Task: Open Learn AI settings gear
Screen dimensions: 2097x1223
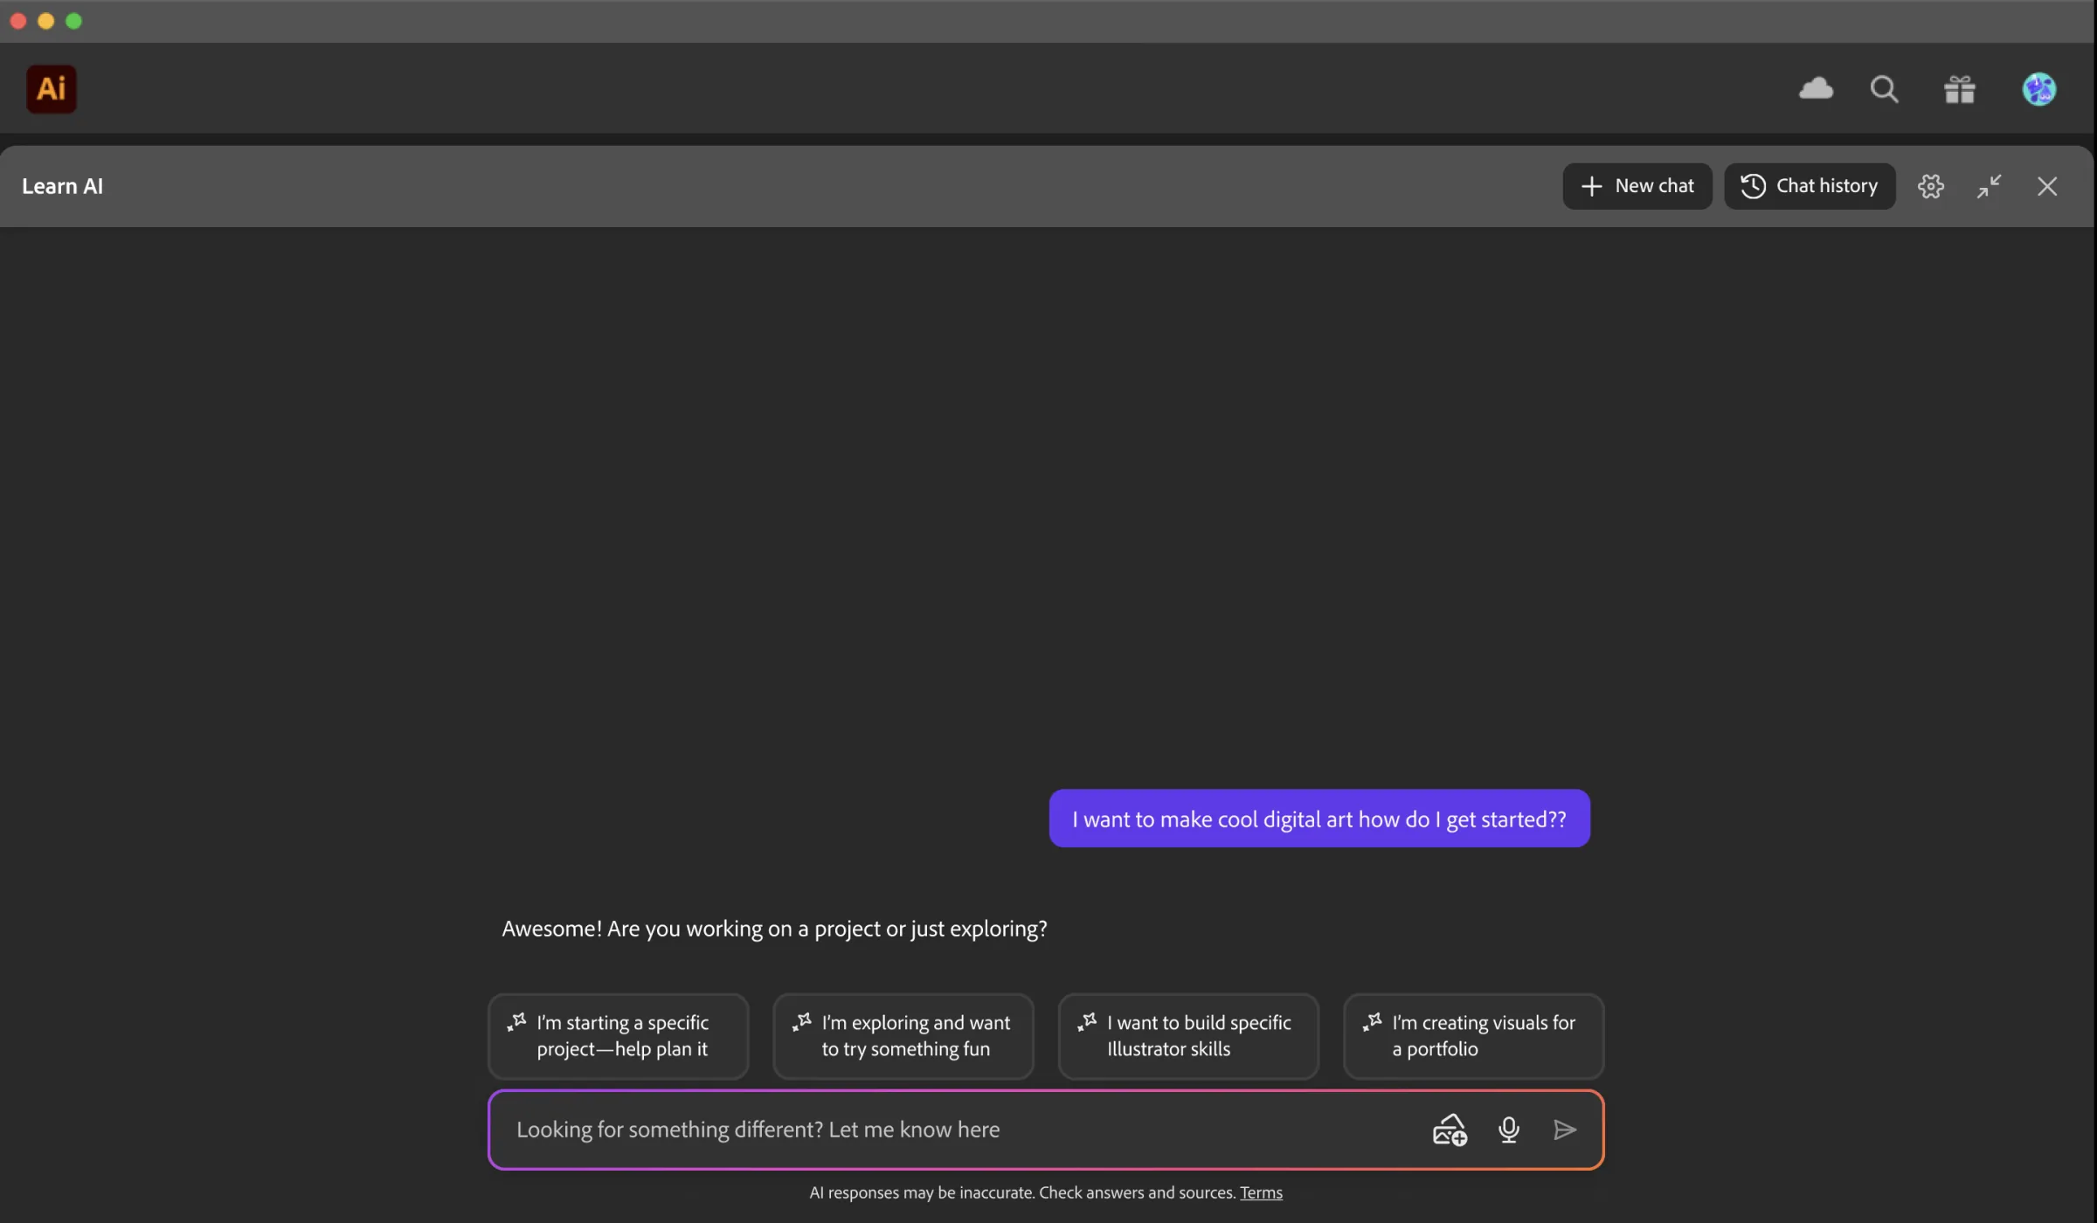Action: (x=1931, y=186)
